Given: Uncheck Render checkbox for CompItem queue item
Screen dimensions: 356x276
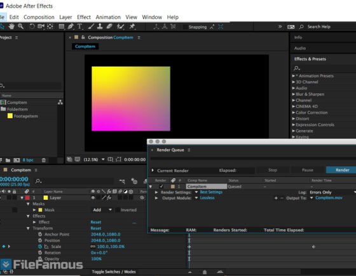Looking at the screenshot, I should [x=161, y=187].
